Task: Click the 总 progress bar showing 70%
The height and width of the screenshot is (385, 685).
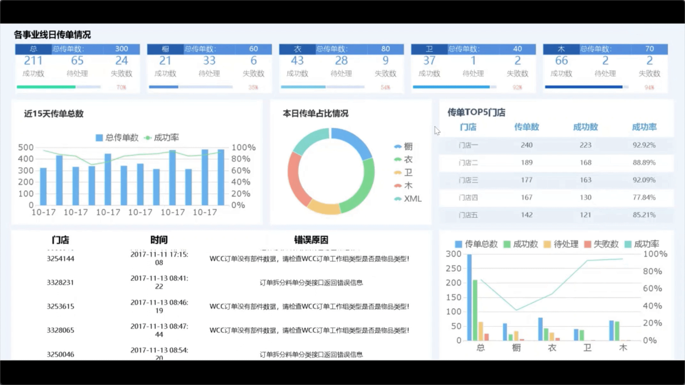Action: (59, 87)
